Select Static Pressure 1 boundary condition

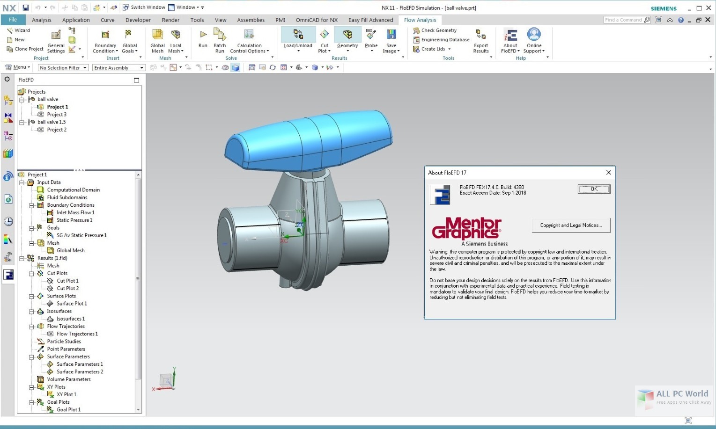74,220
